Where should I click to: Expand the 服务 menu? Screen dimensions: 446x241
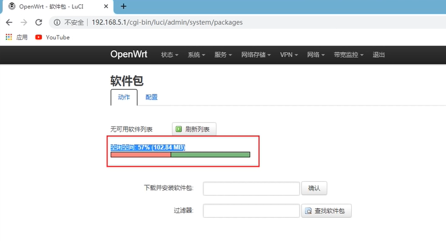223,55
